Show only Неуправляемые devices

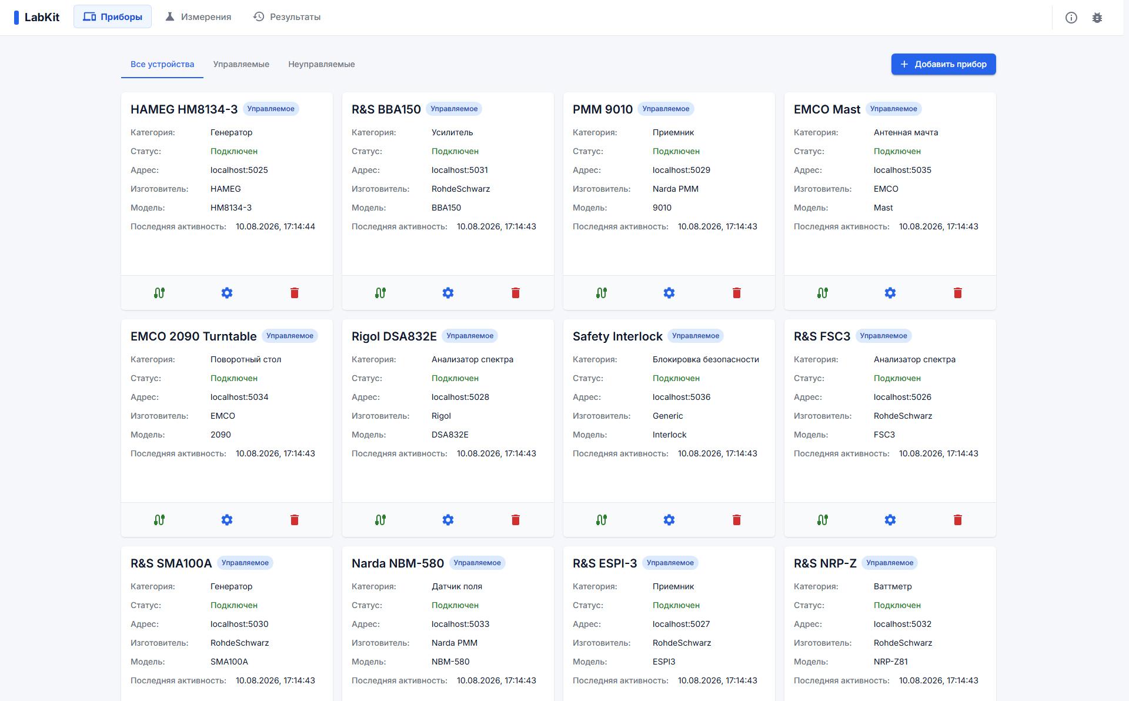tap(322, 64)
